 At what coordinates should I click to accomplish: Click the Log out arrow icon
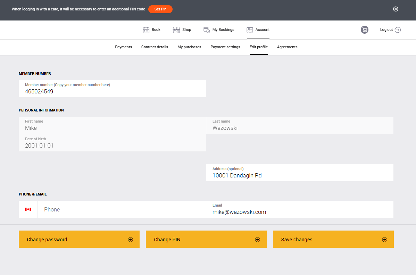point(398,30)
